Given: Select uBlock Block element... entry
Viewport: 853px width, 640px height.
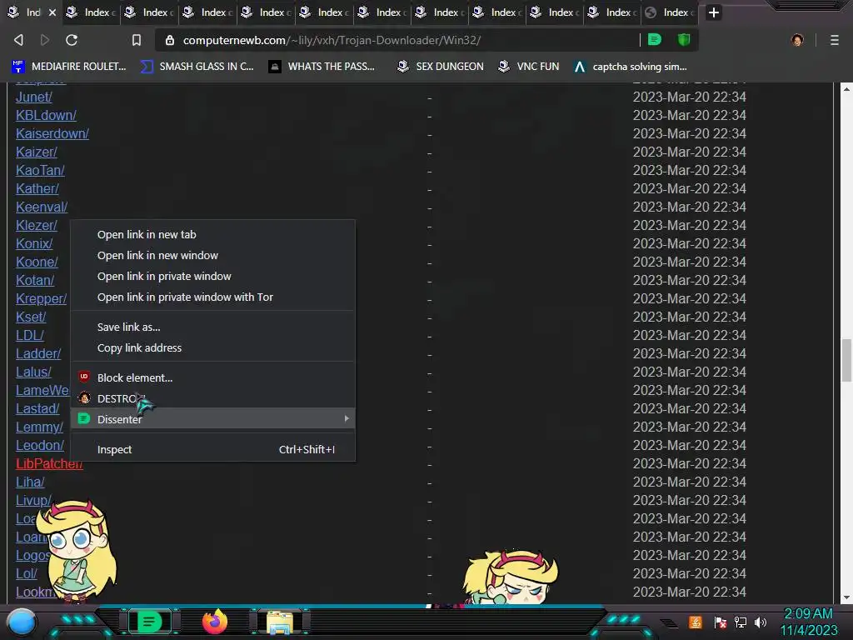Looking at the screenshot, I should tap(212, 377).
